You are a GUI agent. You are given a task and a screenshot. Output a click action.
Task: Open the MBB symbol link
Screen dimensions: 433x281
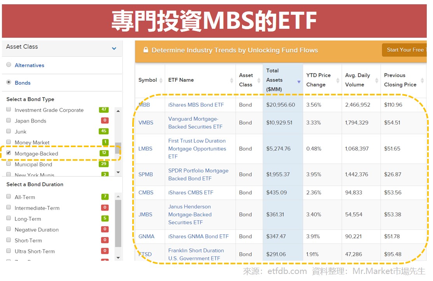point(144,105)
